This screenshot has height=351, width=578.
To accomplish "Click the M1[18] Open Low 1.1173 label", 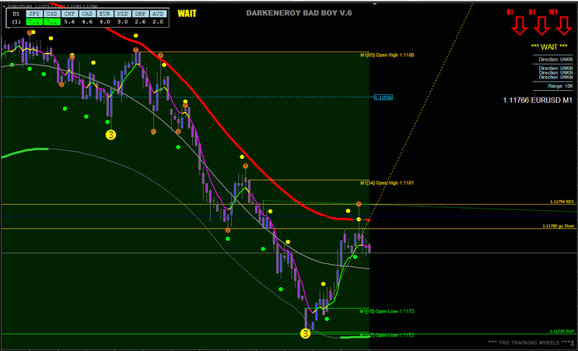I will [x=387, y=311].
